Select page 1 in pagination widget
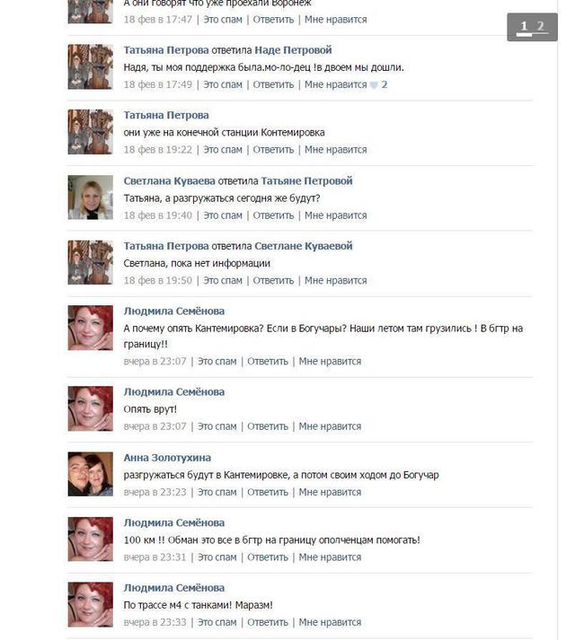Screen dimensions: 575x640 pos(524,27)
